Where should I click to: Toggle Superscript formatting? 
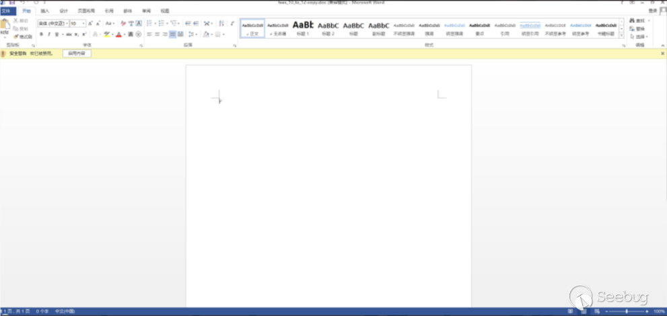tap(84, 34)
